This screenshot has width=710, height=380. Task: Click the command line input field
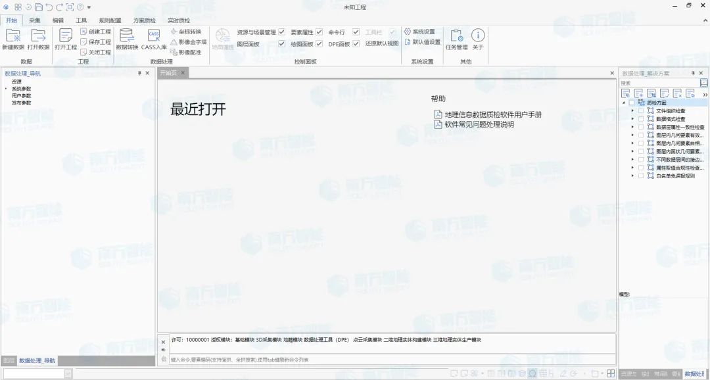click(x=392, y=360)
